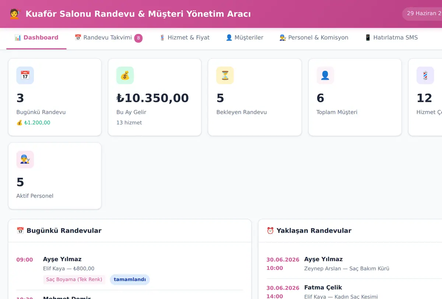Click the Toplam Müşteri label
Viewport: 442px width, 299px height.
[x=337, y=112]
